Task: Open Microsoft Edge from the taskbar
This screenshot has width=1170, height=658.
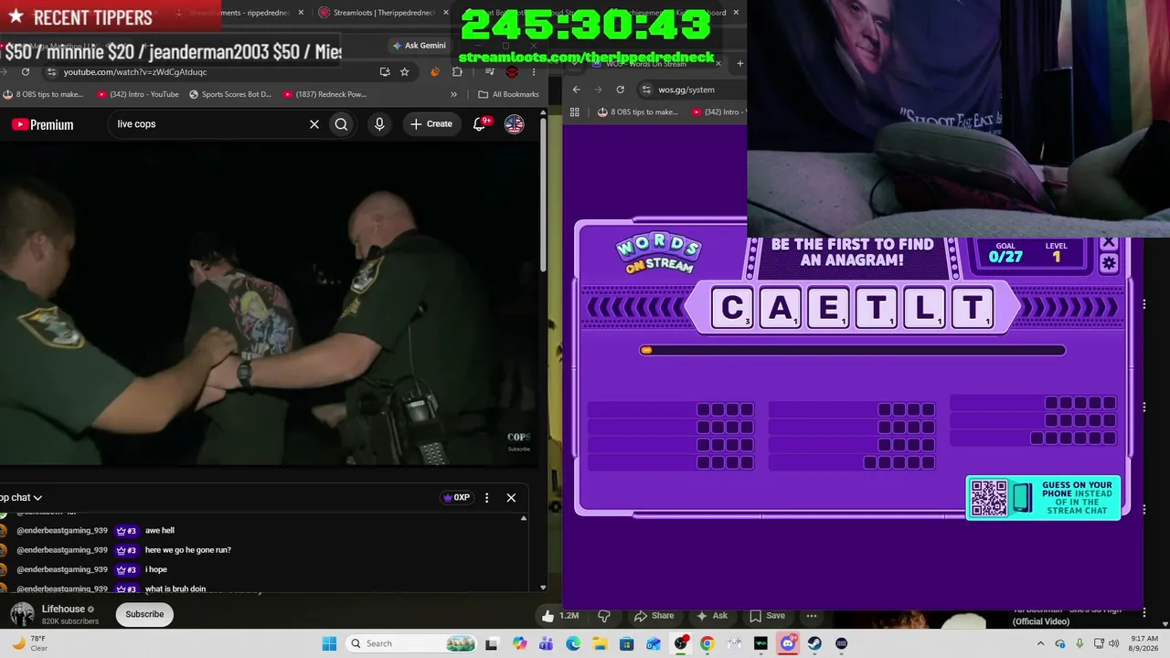Action: (x=573, y=643)
